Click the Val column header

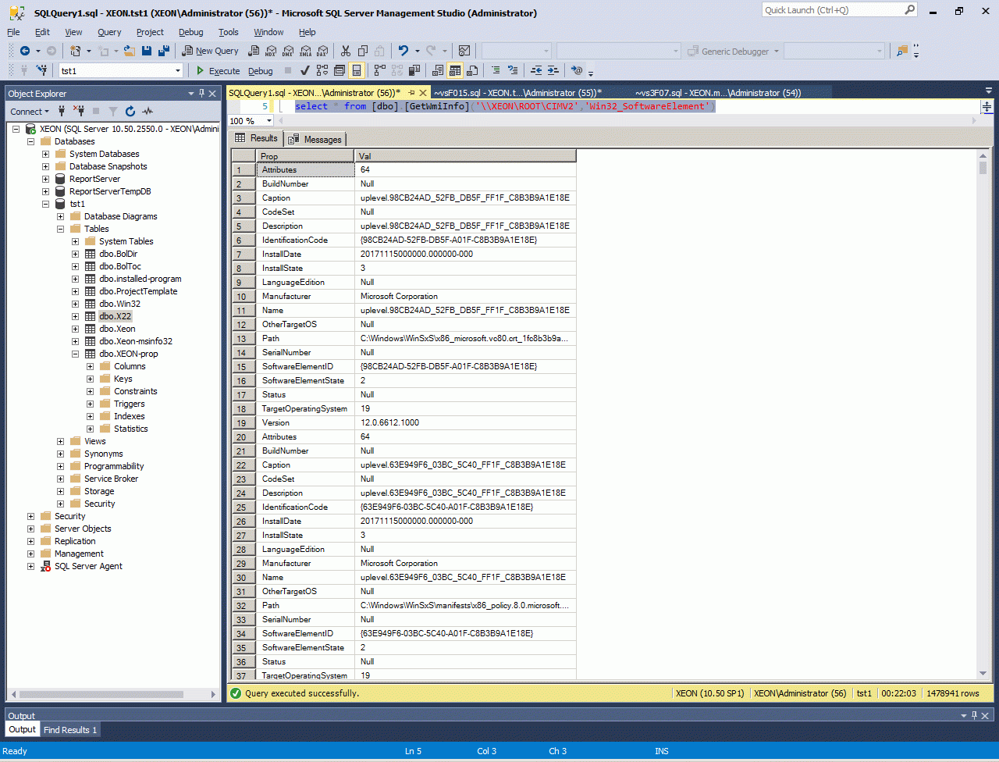coord(465,156)
